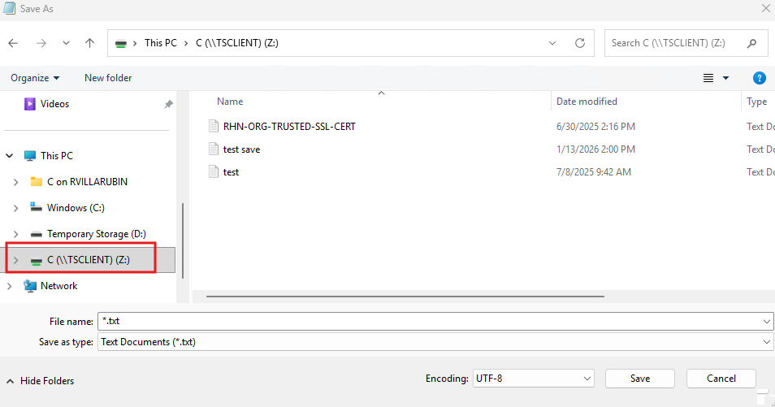Refresh the current folder view

click(579, 43)
